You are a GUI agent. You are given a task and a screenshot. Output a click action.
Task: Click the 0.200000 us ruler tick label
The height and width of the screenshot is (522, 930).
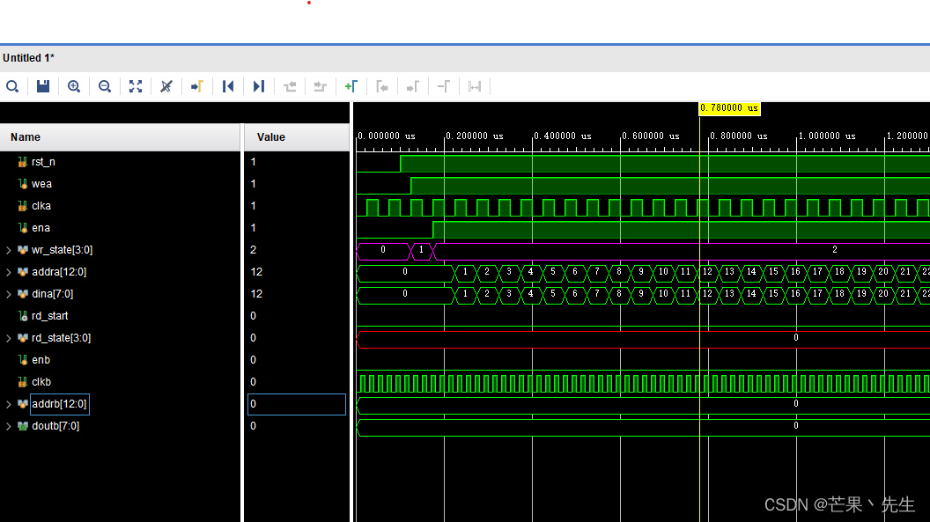(474, 136)
